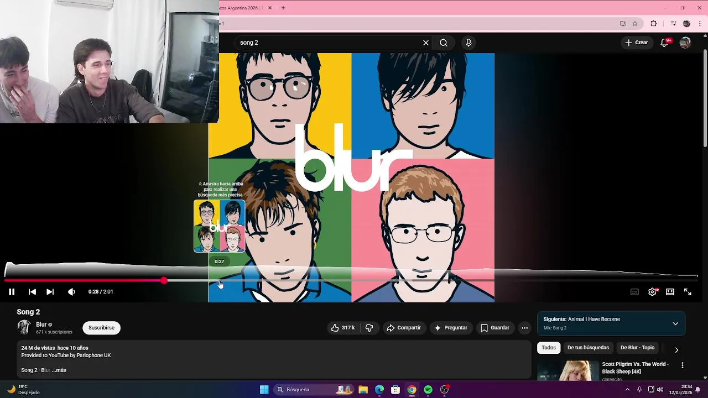
Task: Close the Argentina 2026 browser tab
Action: click(x=270, y=8)
